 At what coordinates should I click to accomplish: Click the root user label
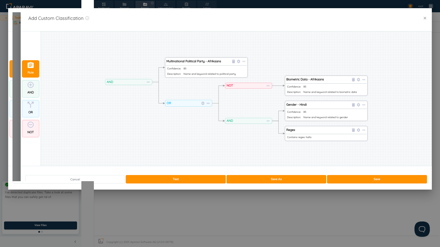421,6
